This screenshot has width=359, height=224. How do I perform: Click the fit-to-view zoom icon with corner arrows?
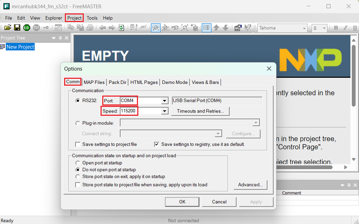185,28
